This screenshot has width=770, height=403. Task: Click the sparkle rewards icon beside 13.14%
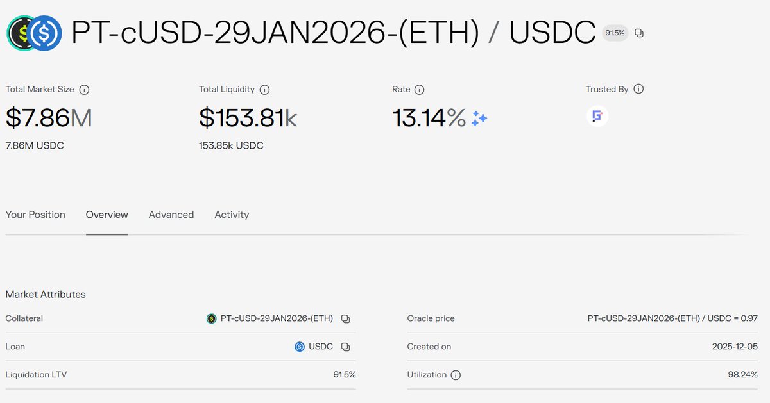click(479, 119)
